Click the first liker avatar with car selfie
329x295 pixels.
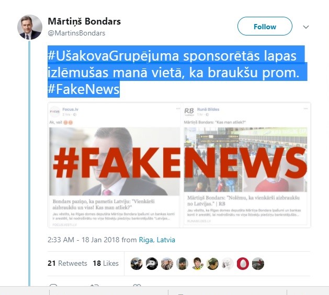(x=137, y=263)
